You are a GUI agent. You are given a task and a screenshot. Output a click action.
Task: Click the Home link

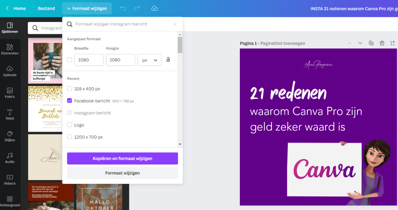click(x=19, y=8)
